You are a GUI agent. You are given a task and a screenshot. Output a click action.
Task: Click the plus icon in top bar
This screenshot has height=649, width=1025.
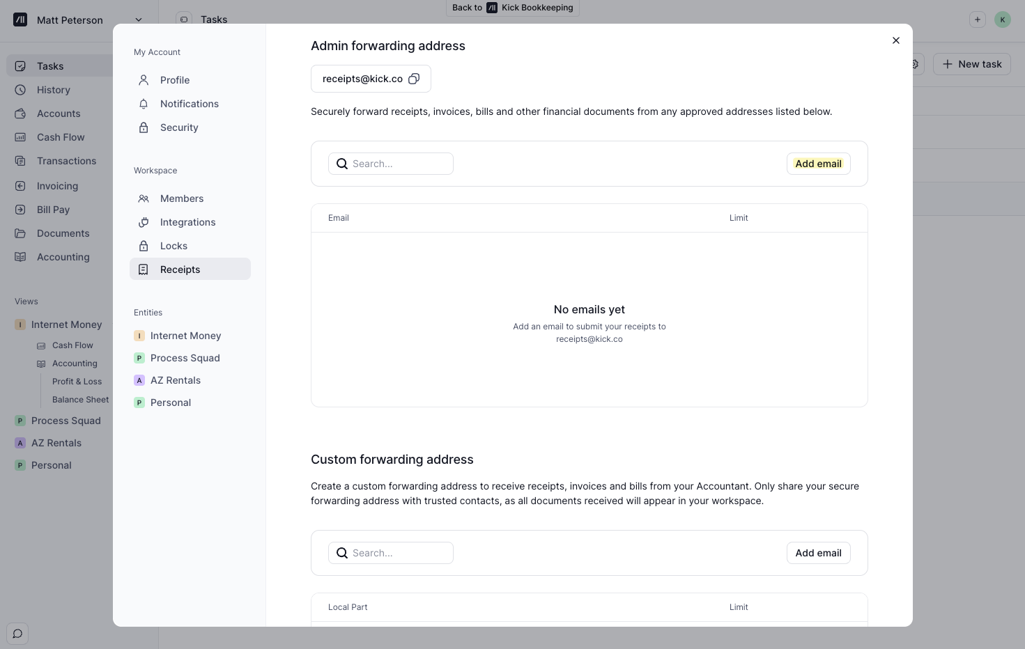(x=977, y=19)
